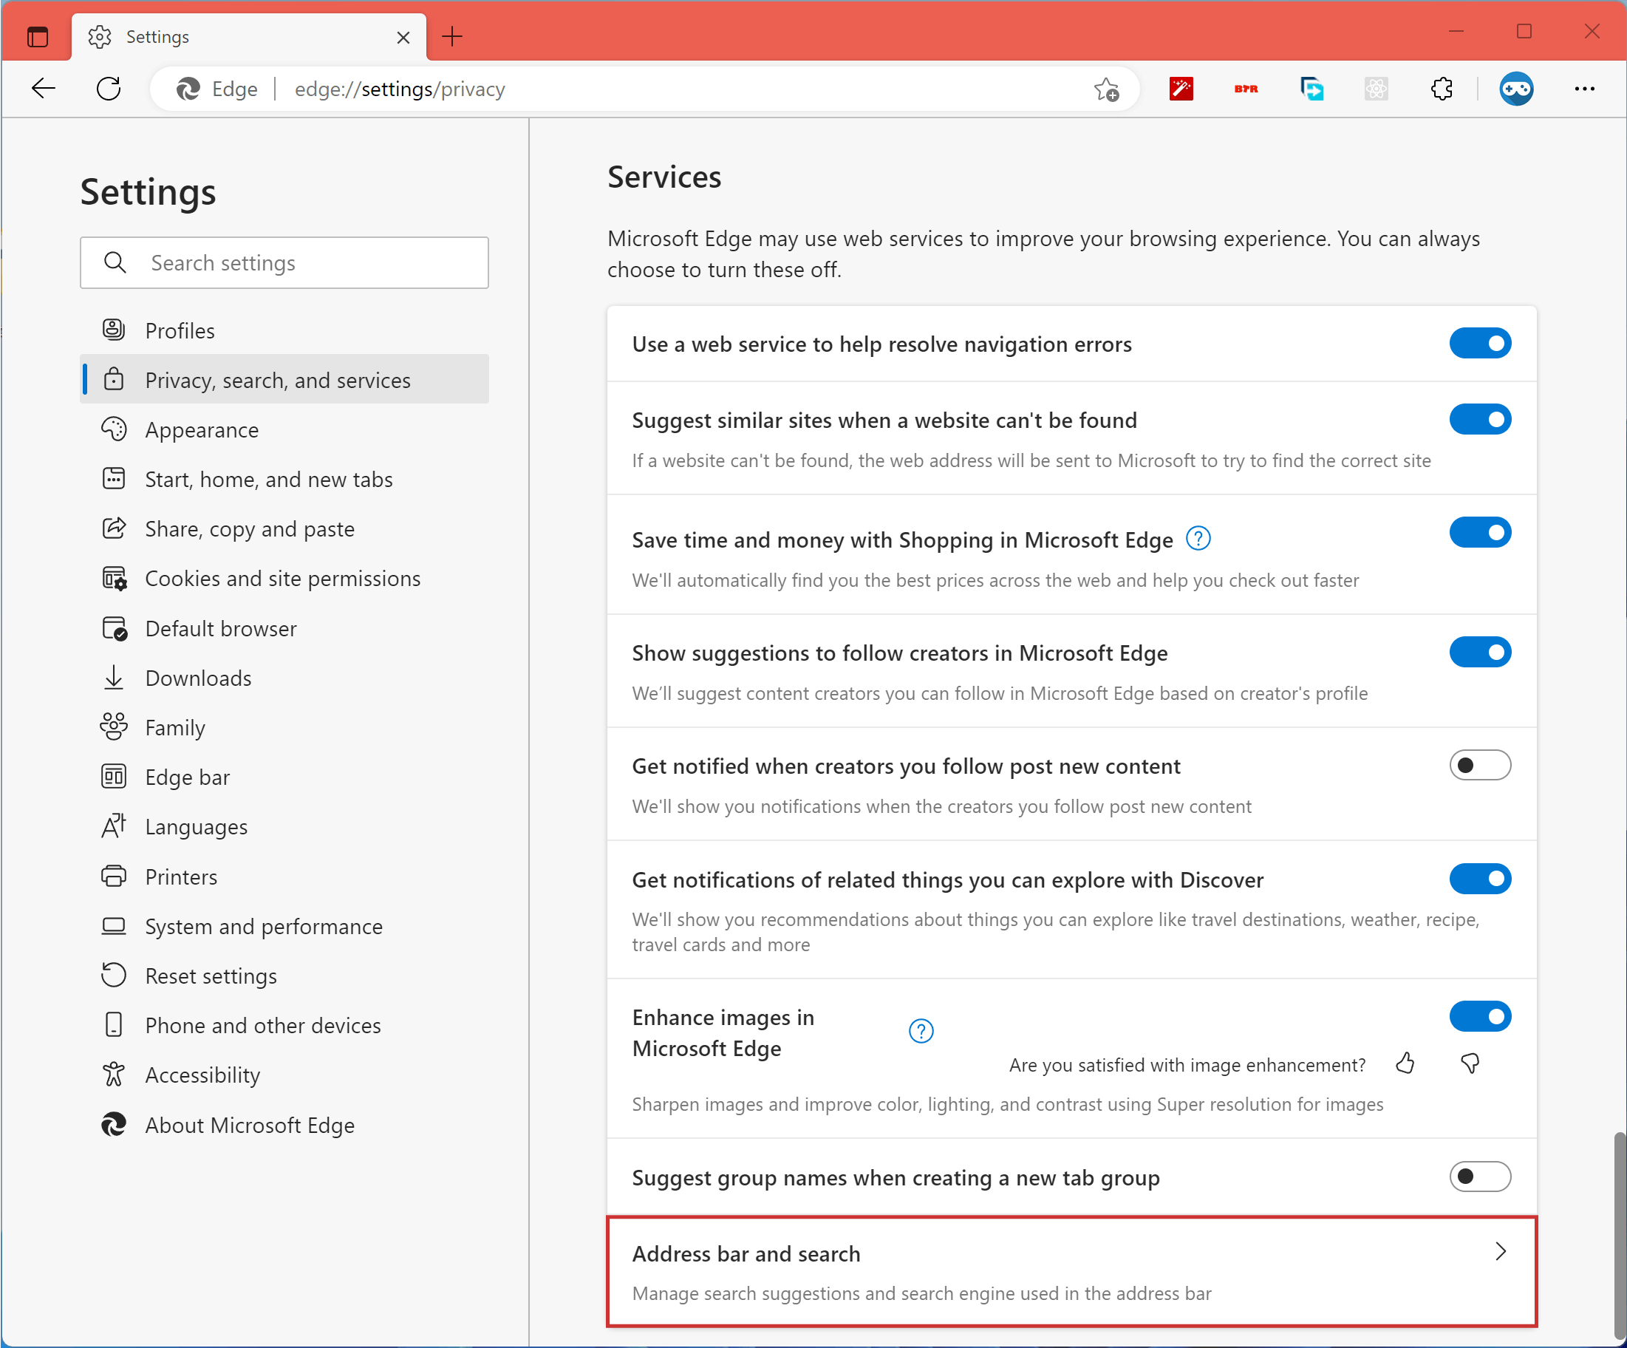Open Appearance settings

284,429
